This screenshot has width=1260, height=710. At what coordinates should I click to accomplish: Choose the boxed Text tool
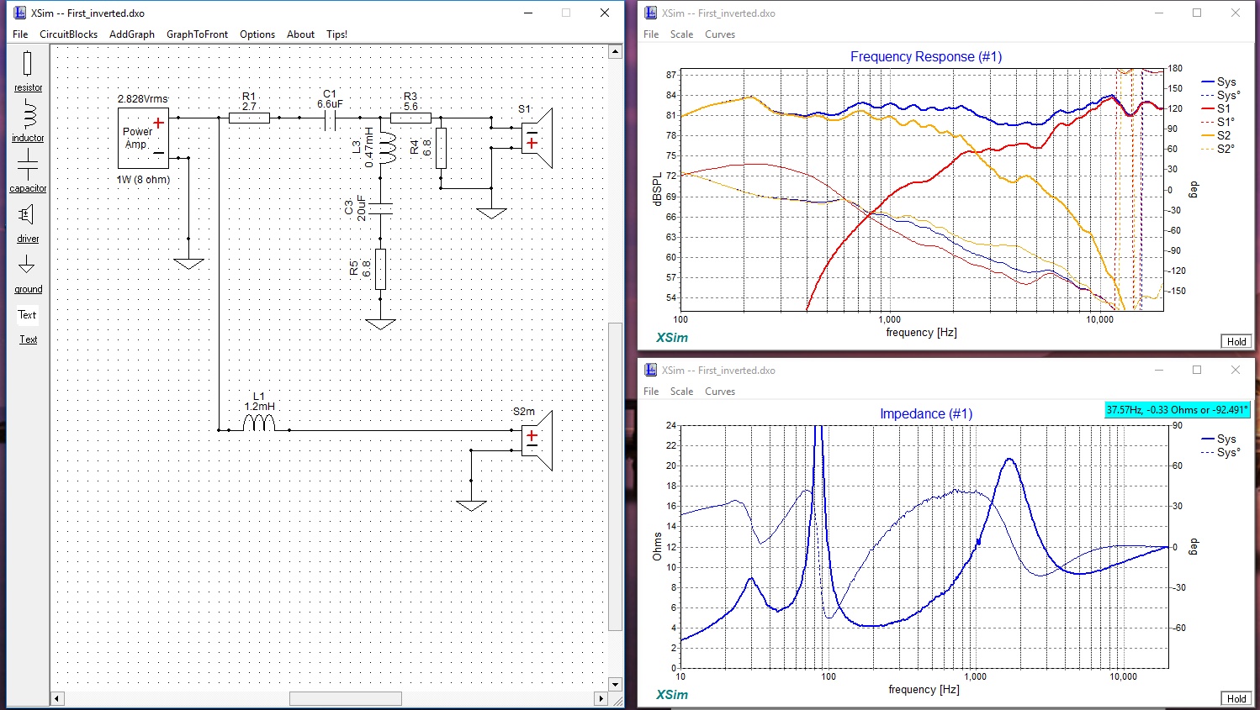[x=28, y=315]
